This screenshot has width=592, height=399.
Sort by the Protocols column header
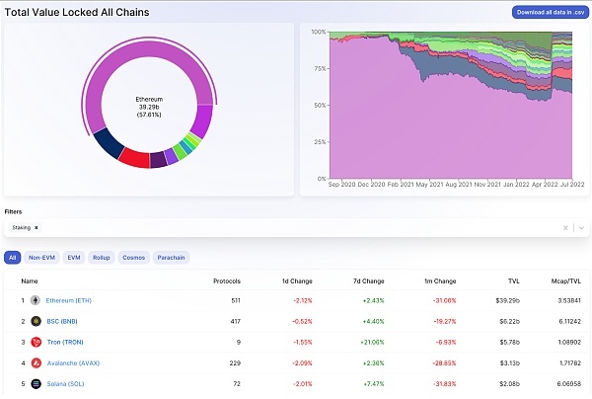227,281
